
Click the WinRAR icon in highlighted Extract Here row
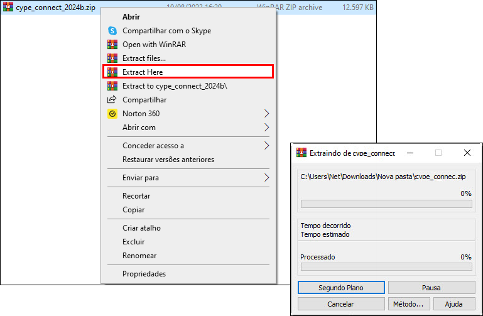coord(112,72)
